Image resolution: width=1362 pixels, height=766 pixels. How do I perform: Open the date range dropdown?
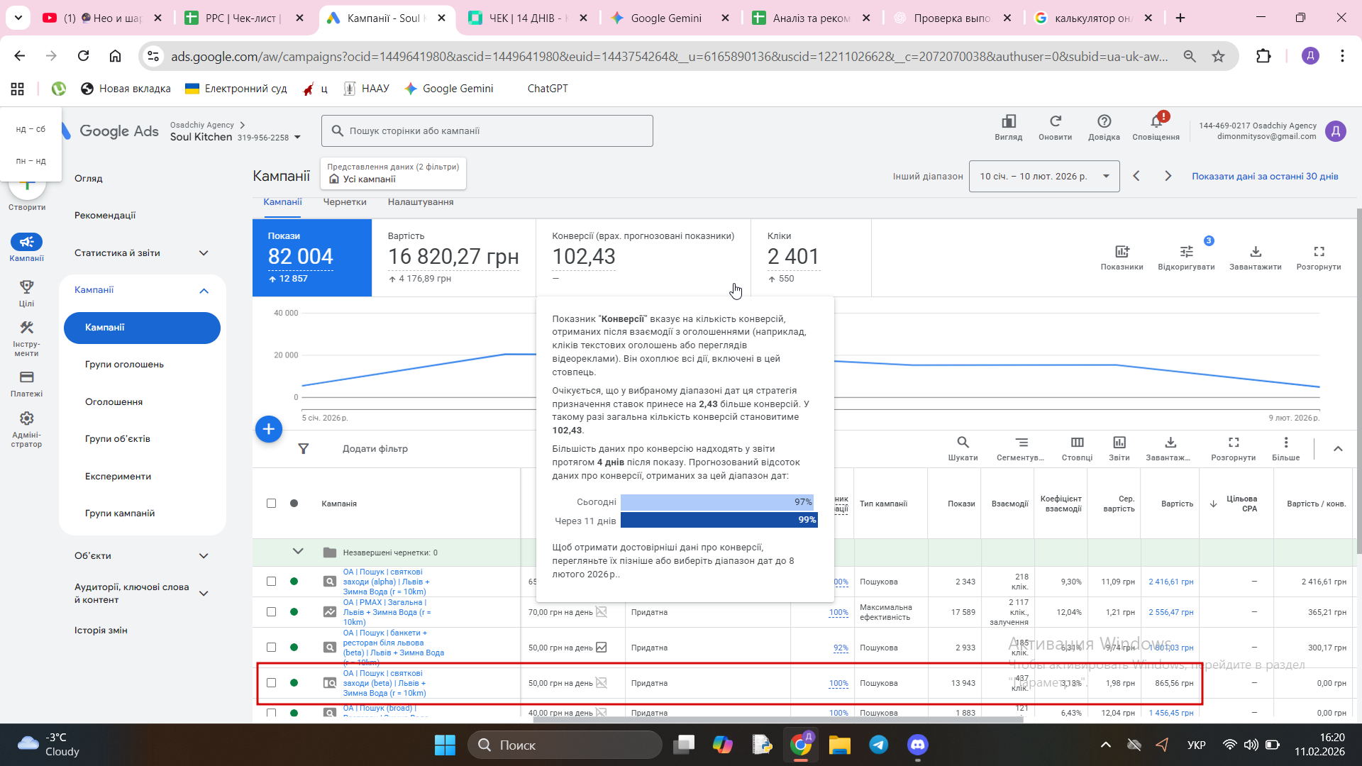(1044, 177)
